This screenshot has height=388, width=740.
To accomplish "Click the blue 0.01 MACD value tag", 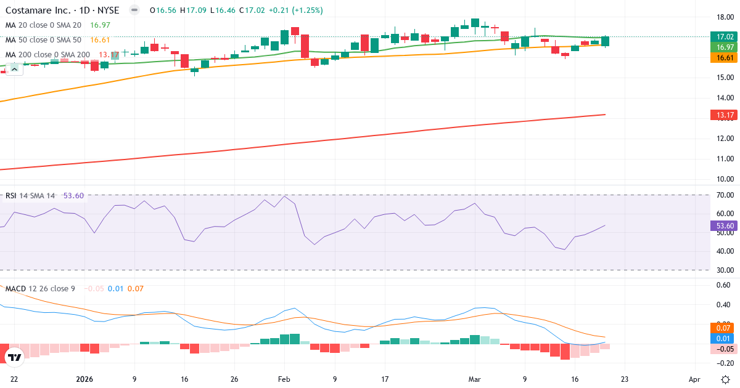I will (x=723, y=337).
